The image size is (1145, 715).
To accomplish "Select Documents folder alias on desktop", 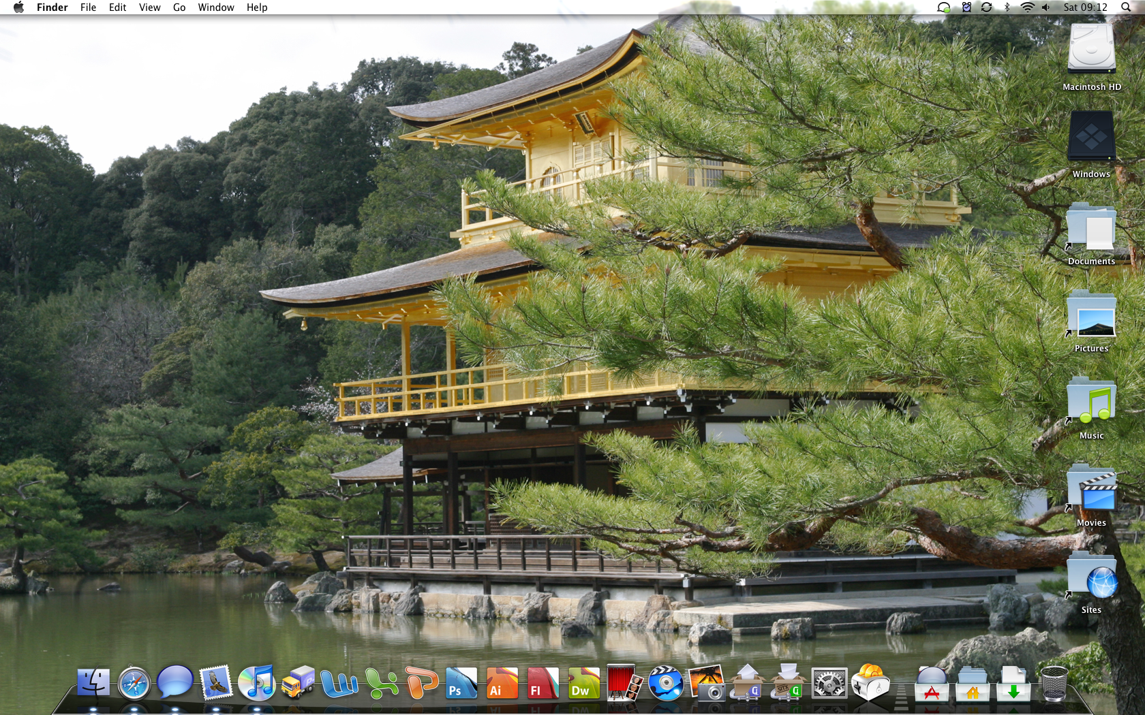I will pos(1092,226).
